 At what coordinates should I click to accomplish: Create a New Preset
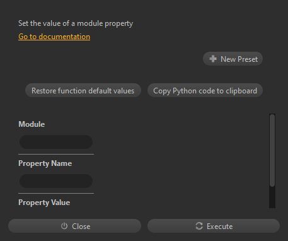pos(233,59)
